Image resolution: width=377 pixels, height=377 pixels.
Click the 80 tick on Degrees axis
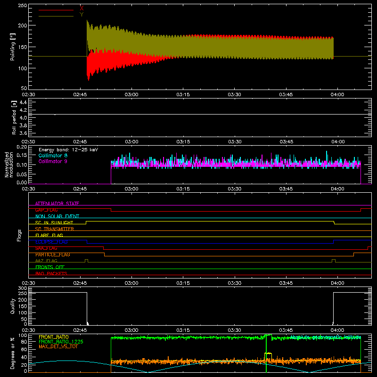pyautogui.click(x=24, y=342)
